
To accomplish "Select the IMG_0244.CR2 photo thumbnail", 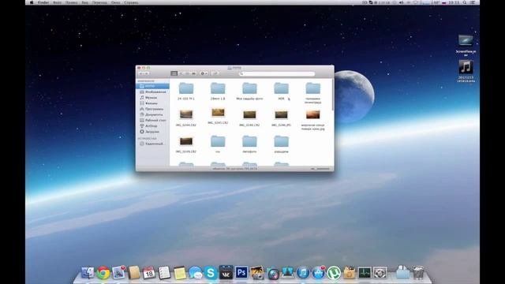I will tap(186, 114).
